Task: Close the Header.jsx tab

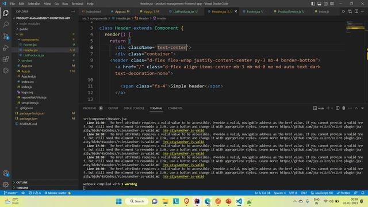Action: pos(236,11)
